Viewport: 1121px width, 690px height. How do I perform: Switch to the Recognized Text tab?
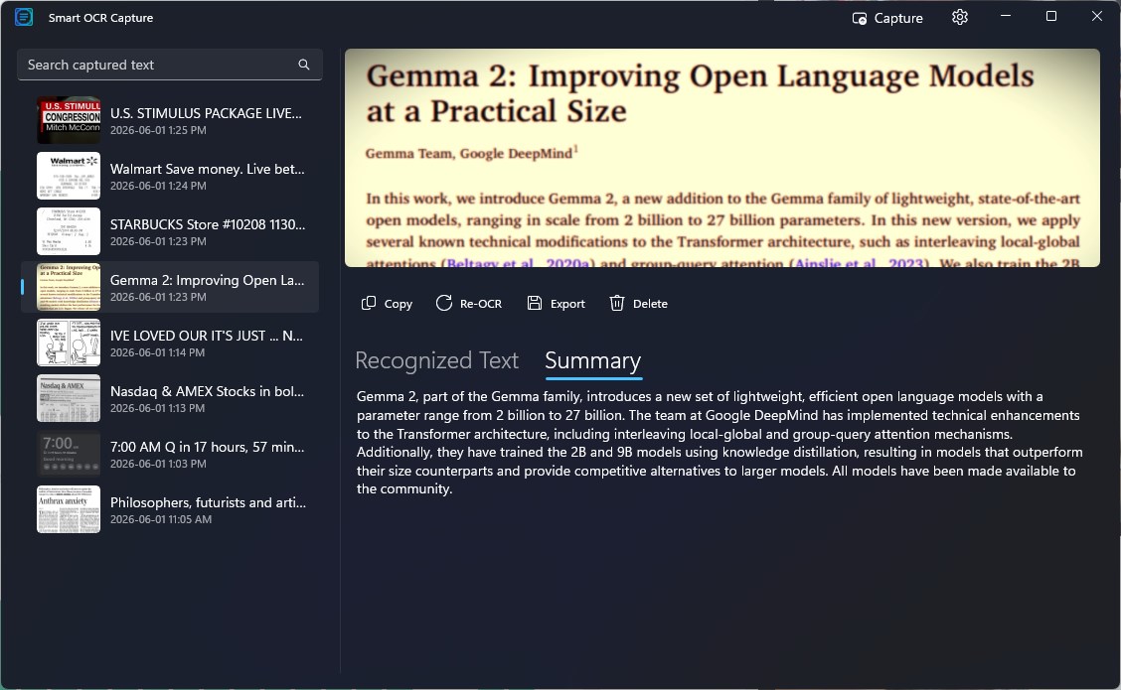[436, 360]
